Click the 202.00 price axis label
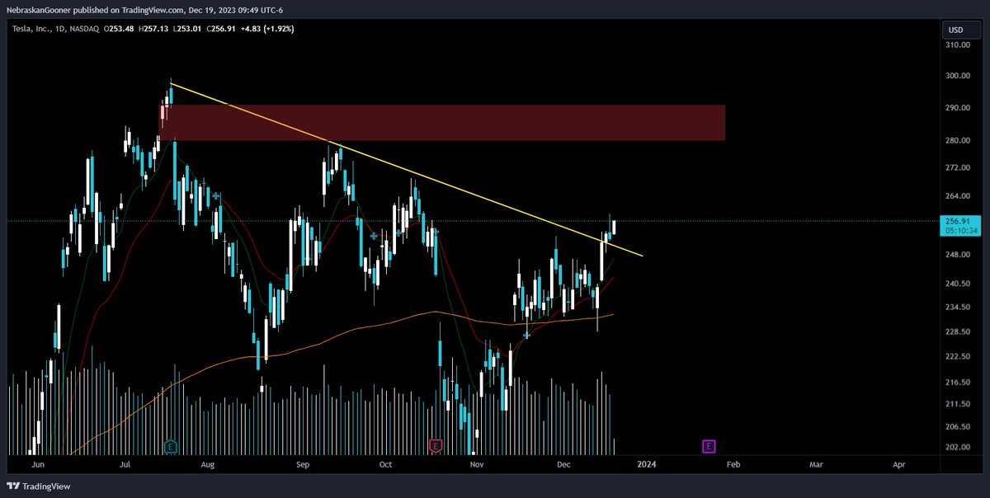 959,448
